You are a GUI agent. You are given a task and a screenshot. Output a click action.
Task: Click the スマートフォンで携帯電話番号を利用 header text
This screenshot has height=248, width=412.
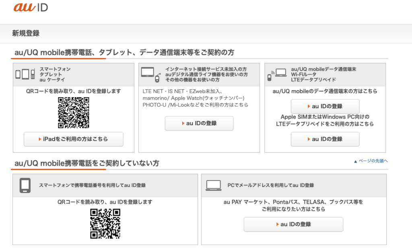(92, 185)
